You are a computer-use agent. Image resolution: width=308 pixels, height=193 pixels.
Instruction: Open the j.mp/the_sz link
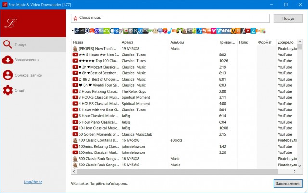click(x=33, y=182)
